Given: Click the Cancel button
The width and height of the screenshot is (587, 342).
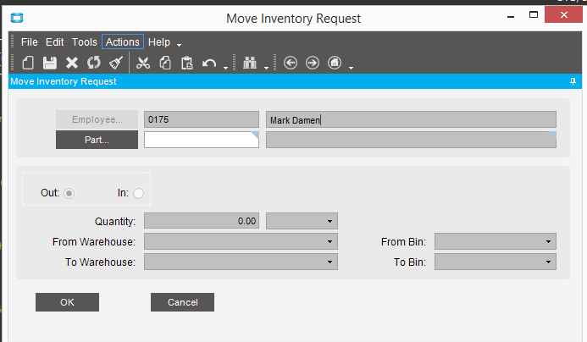Looking at the screenshot, I should [182, 302].
